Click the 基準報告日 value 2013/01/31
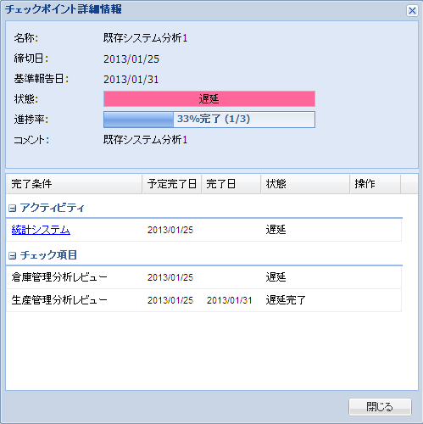Viewport: 423px width, 424px height. tap(131, 80)
